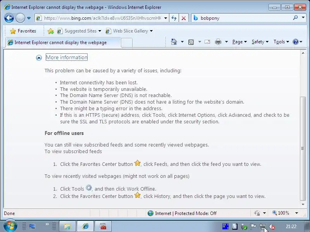This screenshot has width=310, height=232.
Task: Open the Tools menu
Action: coord(281,42)
